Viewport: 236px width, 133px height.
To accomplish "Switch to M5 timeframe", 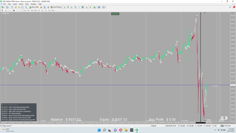I will pos(29,10).
